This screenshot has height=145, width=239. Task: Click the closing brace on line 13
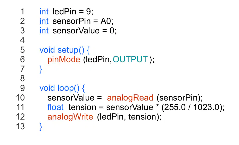click(x=41, y=127)
